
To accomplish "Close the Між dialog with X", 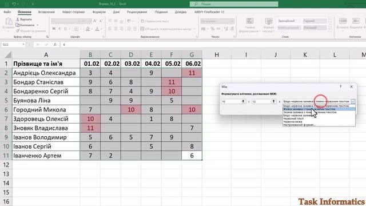I will pos(351,86).
